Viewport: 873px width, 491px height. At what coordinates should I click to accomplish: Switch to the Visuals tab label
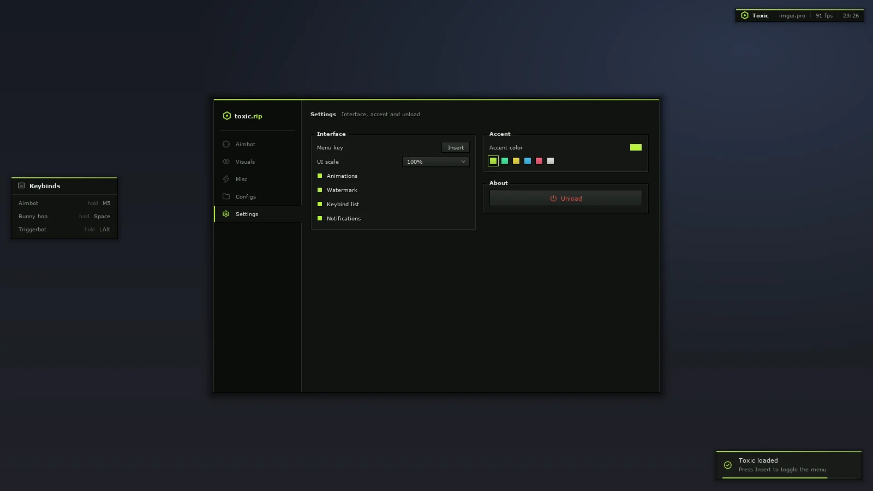click(x=245, y=162)
